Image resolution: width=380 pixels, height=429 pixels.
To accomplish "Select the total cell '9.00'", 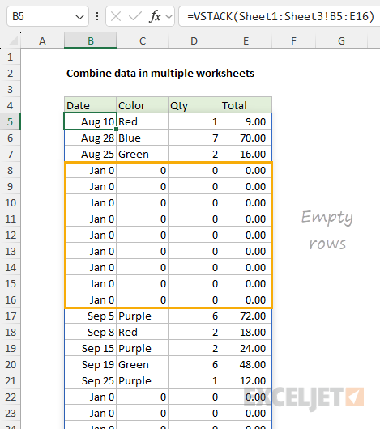I will pos(246,121).
